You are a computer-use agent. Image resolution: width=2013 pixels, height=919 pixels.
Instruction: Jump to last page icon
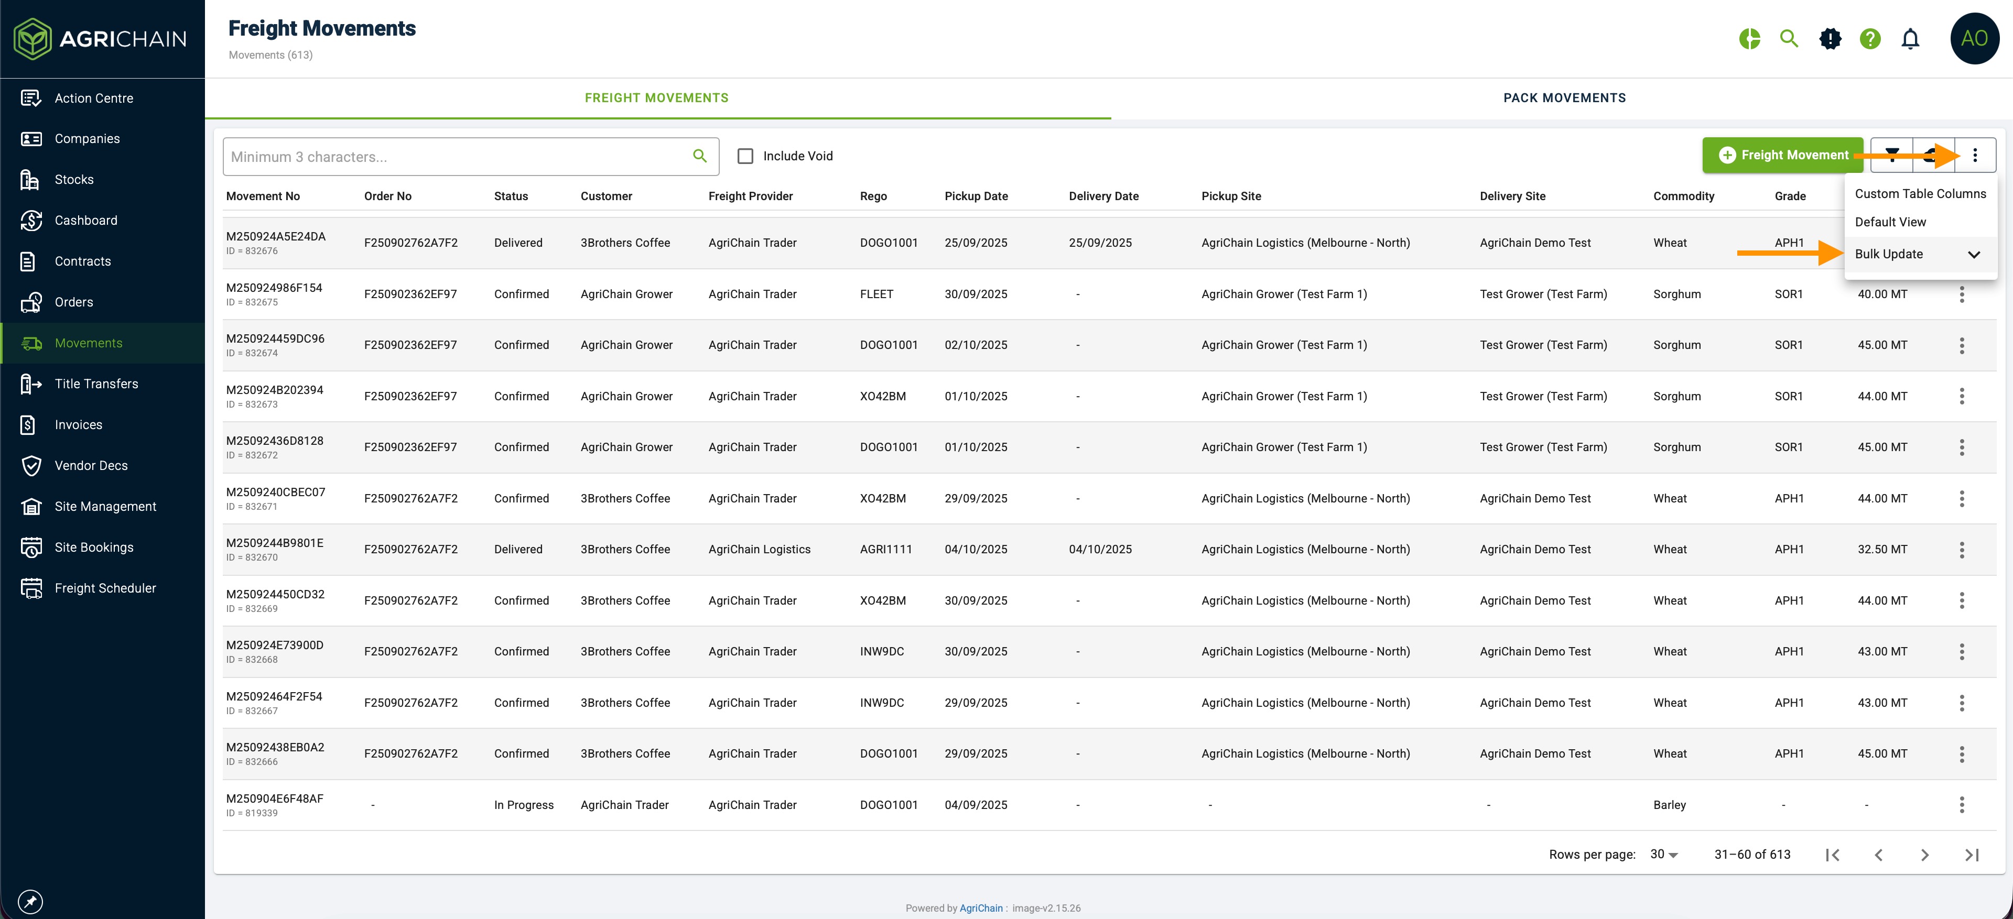[x=1972, y=855]
